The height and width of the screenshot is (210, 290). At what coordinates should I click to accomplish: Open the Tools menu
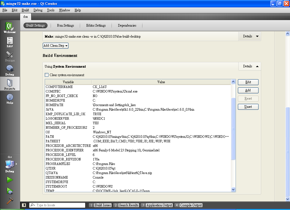pyautogui.click(x=51, y=10)
